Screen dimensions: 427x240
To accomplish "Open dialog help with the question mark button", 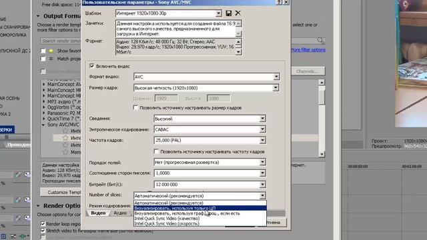I will pyautogui.click(x=279, y=2).
